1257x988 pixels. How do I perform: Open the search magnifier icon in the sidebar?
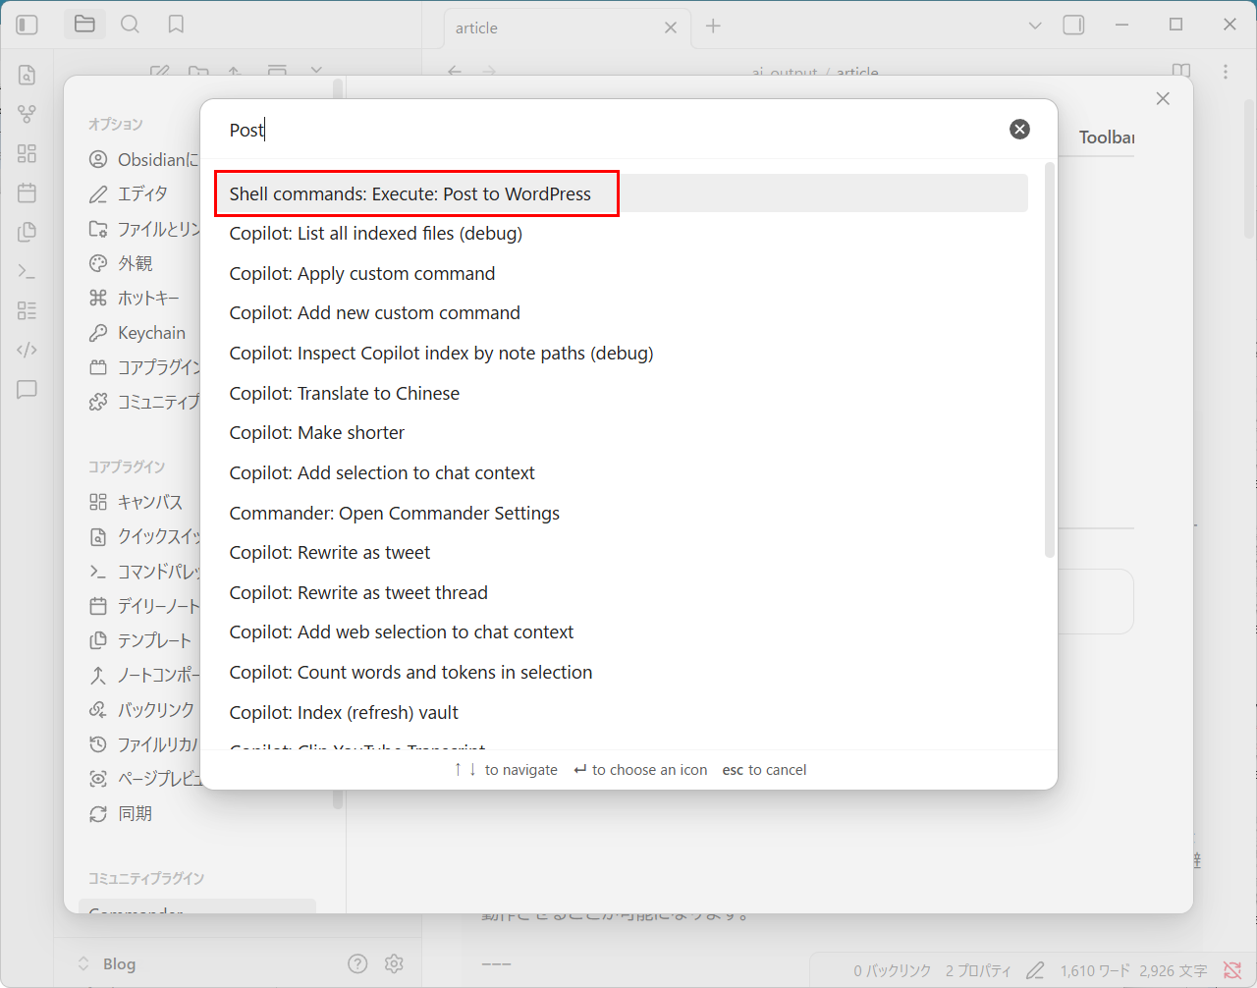click(130, 25)
